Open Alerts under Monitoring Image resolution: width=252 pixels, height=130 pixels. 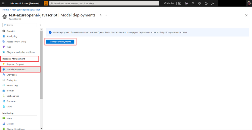pyautogui.click(x=9, y=118)
